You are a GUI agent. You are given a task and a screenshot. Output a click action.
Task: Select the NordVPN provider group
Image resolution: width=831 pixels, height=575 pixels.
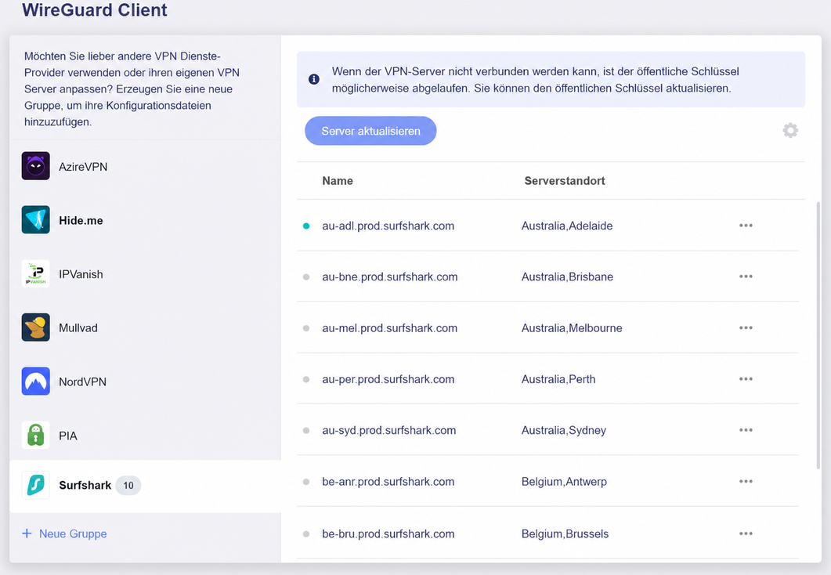pyautogui.click(x=145, y=381)
